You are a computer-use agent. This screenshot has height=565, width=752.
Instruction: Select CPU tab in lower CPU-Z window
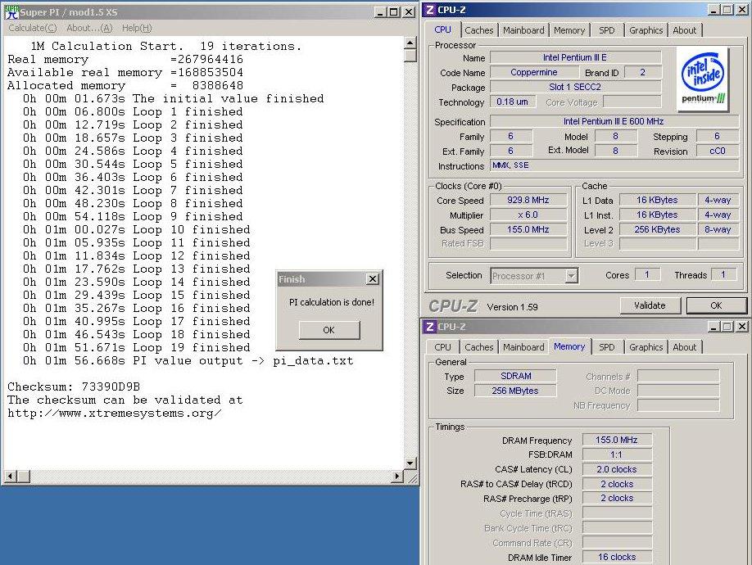[442, 347]
